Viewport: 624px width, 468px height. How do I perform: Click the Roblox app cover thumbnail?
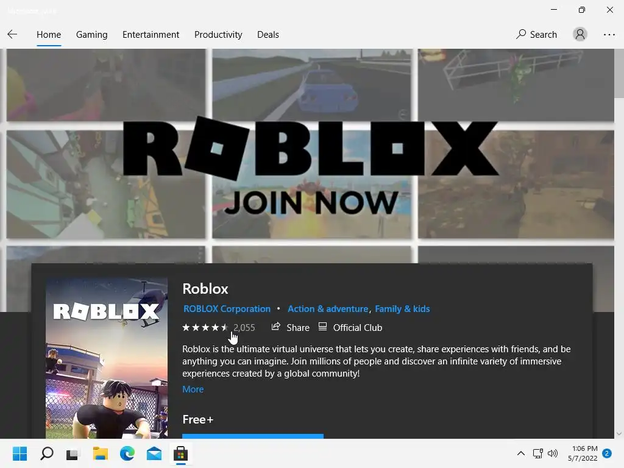click(x=107, y=358)
